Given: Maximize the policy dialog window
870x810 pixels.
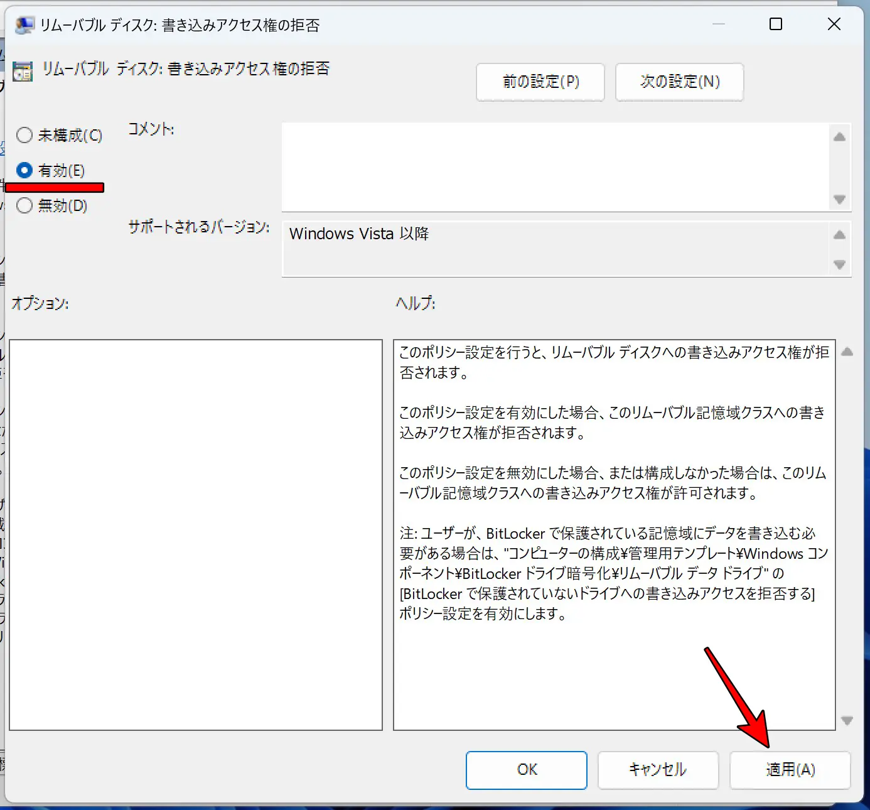Looking at the screenshot, I should (776, 24).
